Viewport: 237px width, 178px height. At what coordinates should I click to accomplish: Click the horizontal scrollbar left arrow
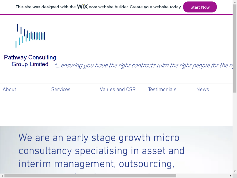tap(2, 176)
